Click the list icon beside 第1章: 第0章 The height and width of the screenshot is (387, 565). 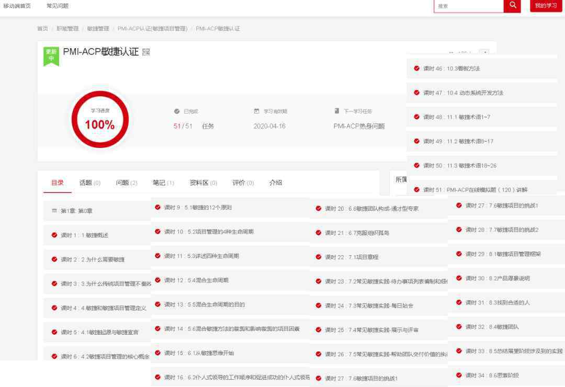[54, 211]
